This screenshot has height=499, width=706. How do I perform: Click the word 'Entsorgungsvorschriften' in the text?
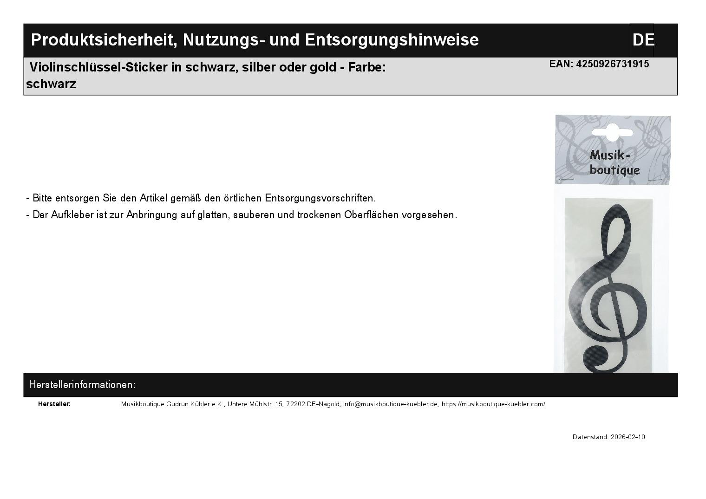(320, 198)
